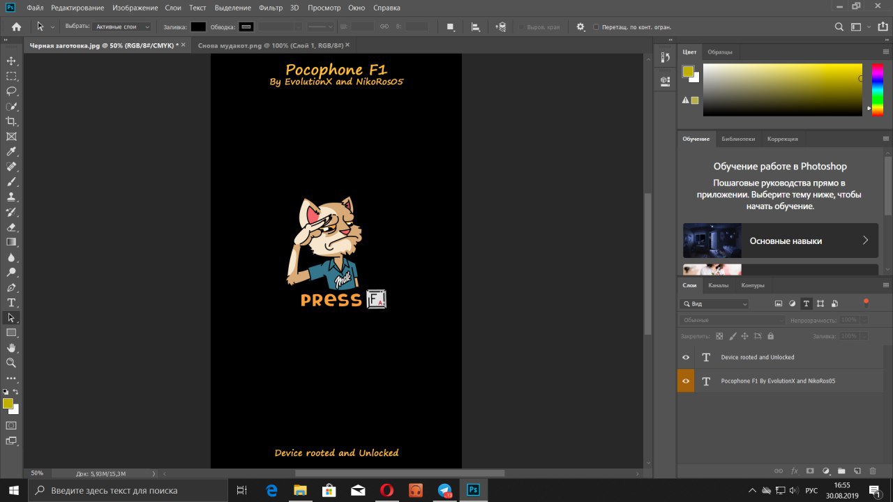893x502 pixels.
Task: Open the 'Изображение' menu
Action: click(x=134, y=8)
